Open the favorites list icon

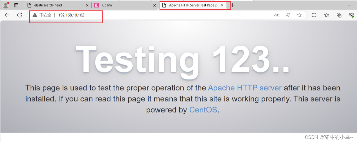point(327,15)
